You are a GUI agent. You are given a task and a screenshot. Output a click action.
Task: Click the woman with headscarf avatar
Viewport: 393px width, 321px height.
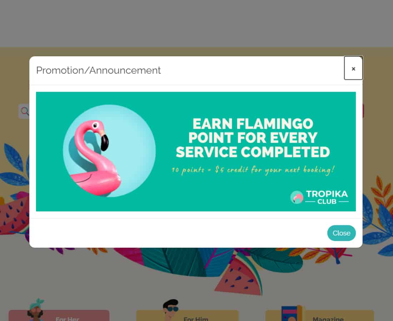(x=36, y=310)
